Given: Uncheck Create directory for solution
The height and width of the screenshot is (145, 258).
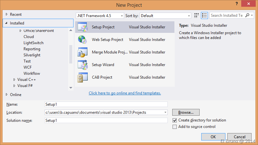Looking at the screenshot, I should [175, 120].
